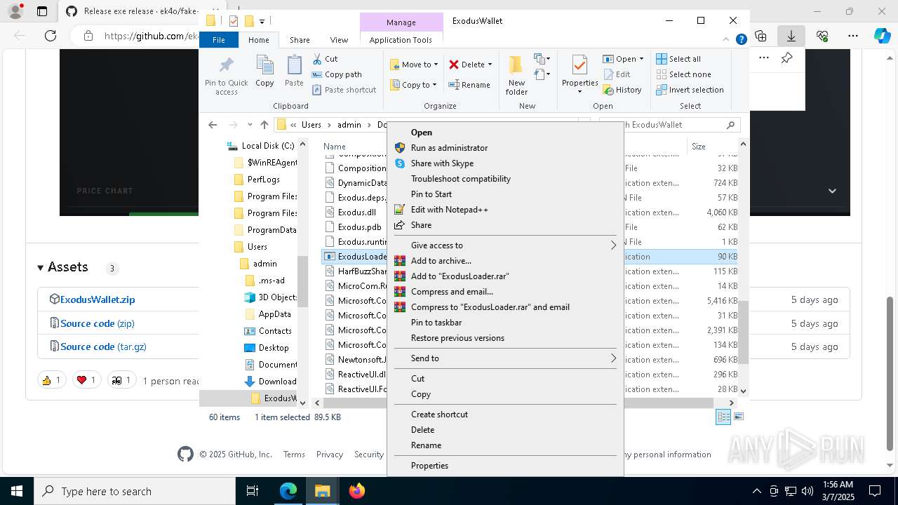
Task: Switch to large icons view in status bar
Action: click(x=738, y=417)
